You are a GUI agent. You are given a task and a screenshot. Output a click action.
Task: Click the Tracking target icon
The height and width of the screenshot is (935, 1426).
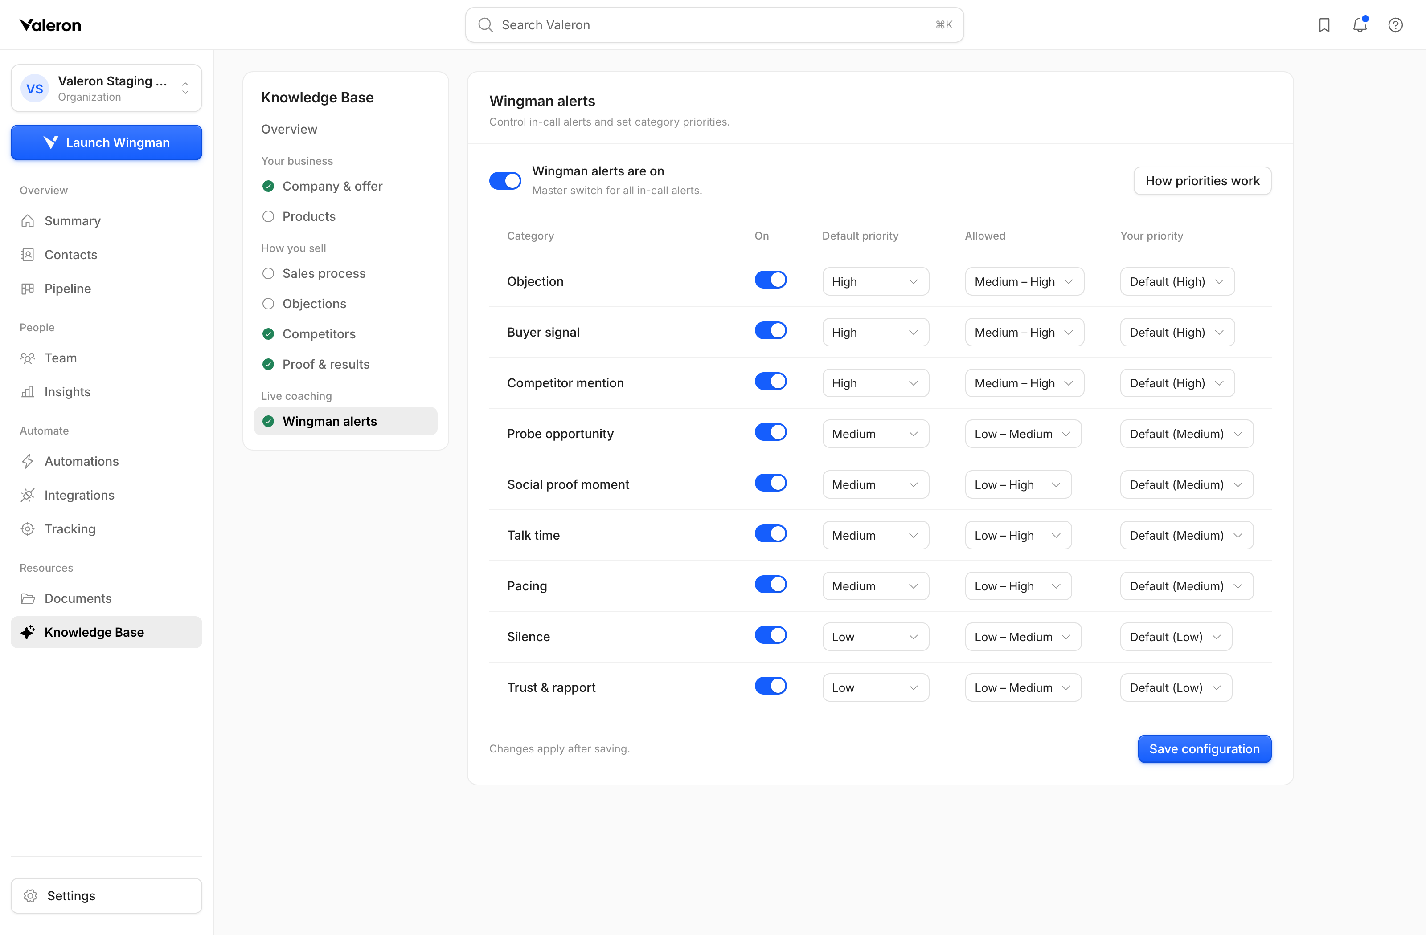(28, 528)
